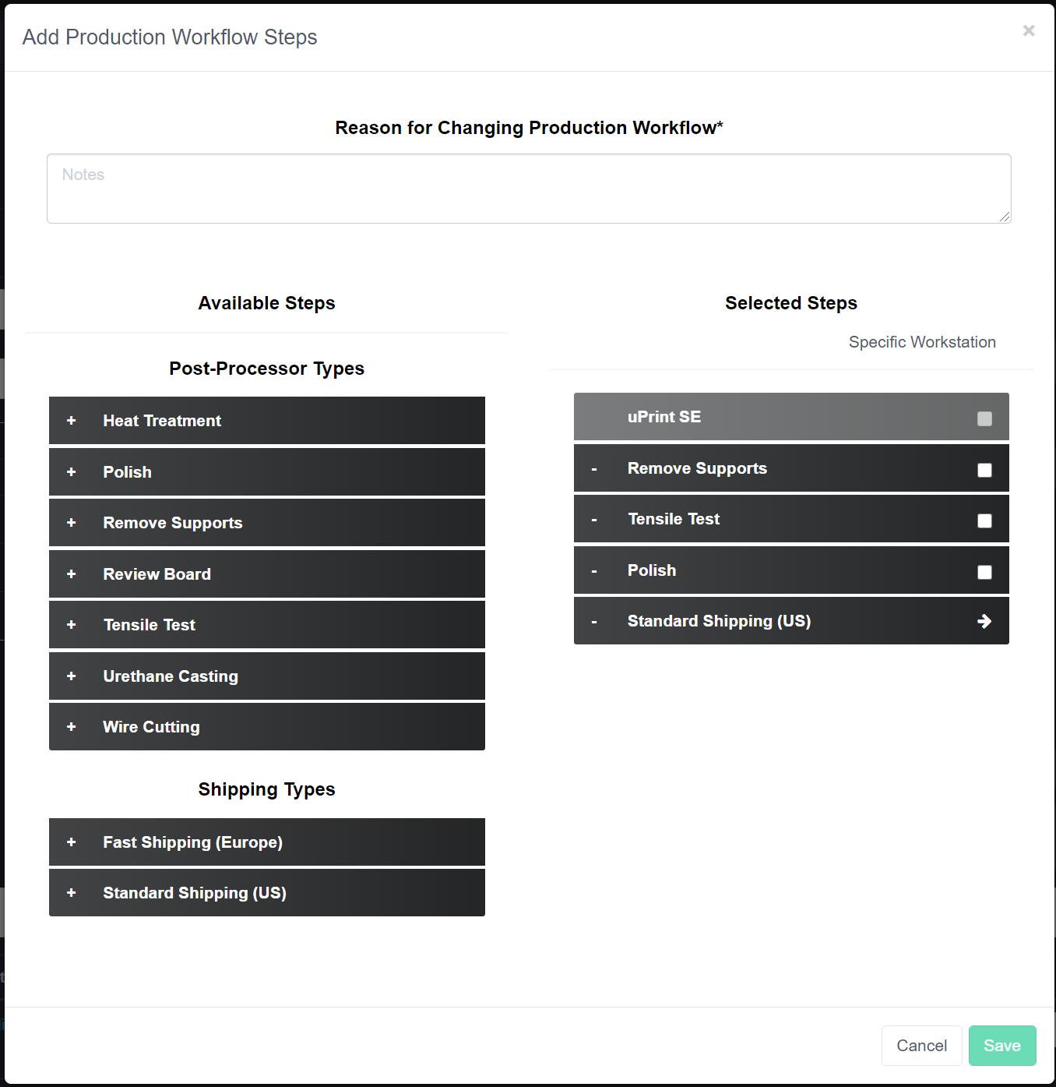Add Wire Cutting using its plus icon
This screenshot has width=1056, height=1087.
coord(72,727)
